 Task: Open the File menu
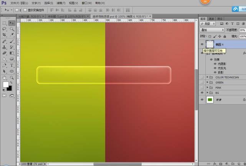click(15, 3)
